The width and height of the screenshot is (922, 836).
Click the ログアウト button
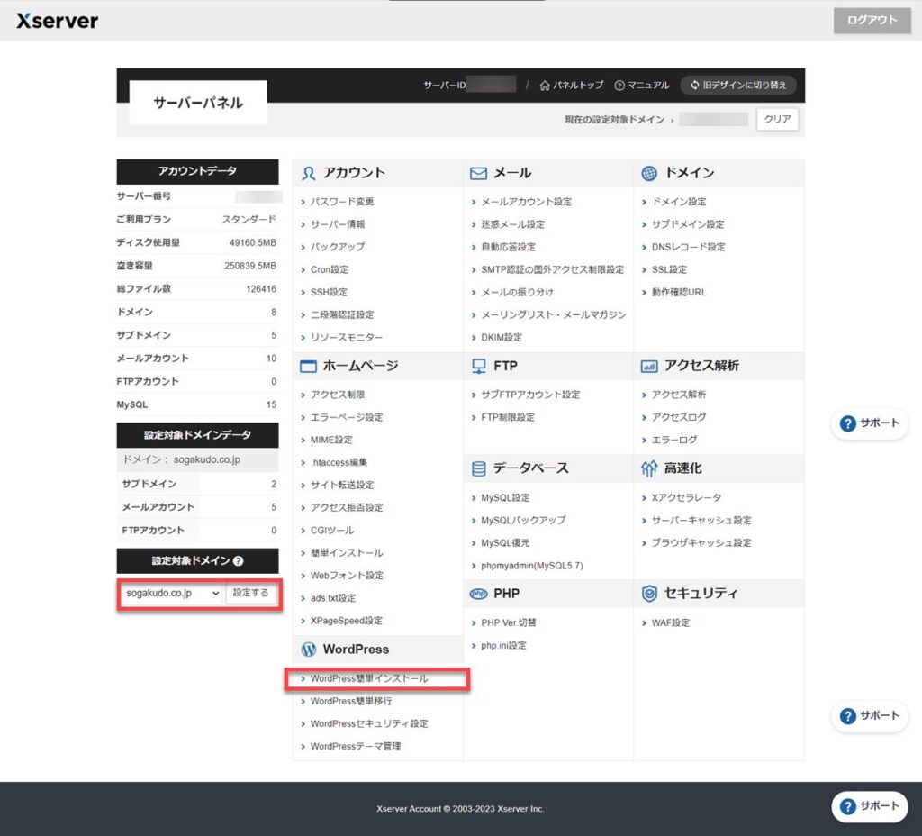pos(872,20)
